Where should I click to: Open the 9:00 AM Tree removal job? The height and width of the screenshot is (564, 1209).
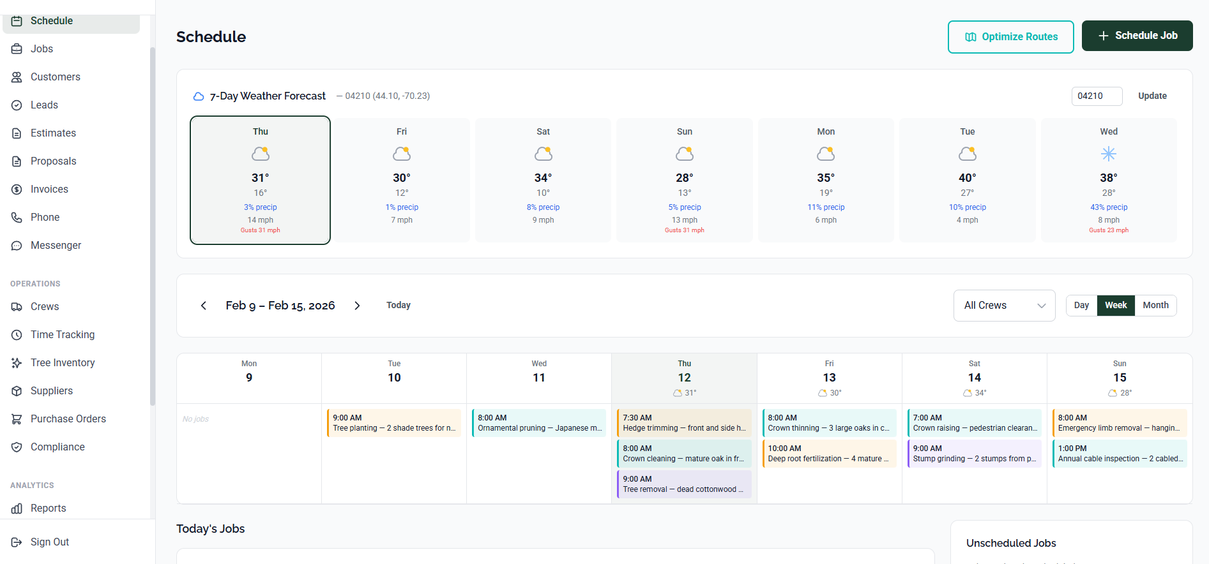684,484
